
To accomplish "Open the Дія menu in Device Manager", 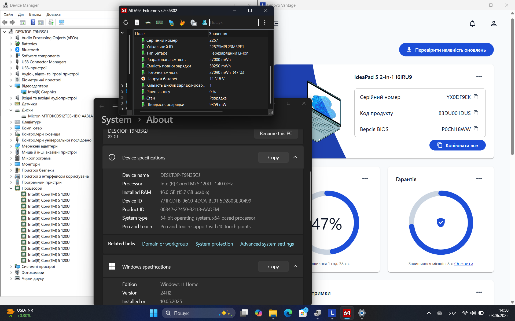I will (x=21, y=14).
